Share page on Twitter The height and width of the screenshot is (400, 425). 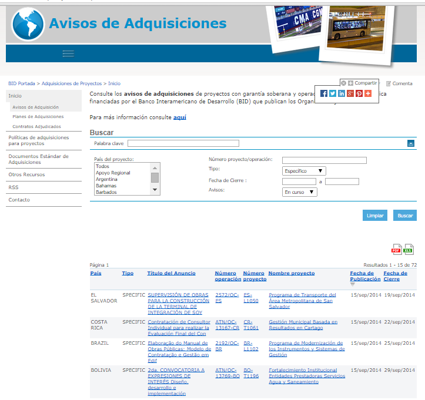[x=333, y=93]
